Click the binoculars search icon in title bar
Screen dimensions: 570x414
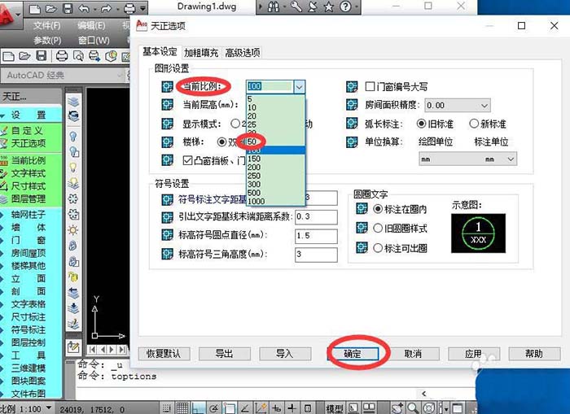tap(273, 7)
